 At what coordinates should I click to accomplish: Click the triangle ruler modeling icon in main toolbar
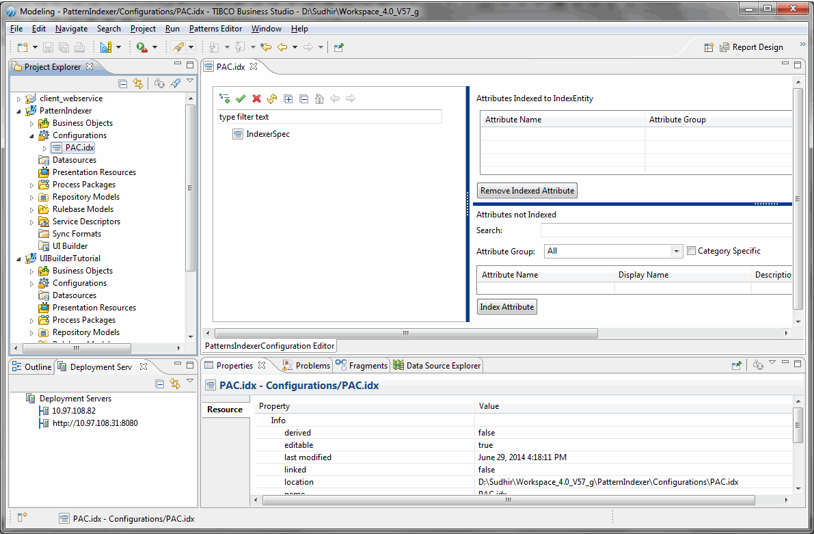106,47
